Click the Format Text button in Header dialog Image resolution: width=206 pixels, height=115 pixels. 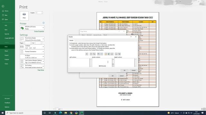[x=87, y=54]
